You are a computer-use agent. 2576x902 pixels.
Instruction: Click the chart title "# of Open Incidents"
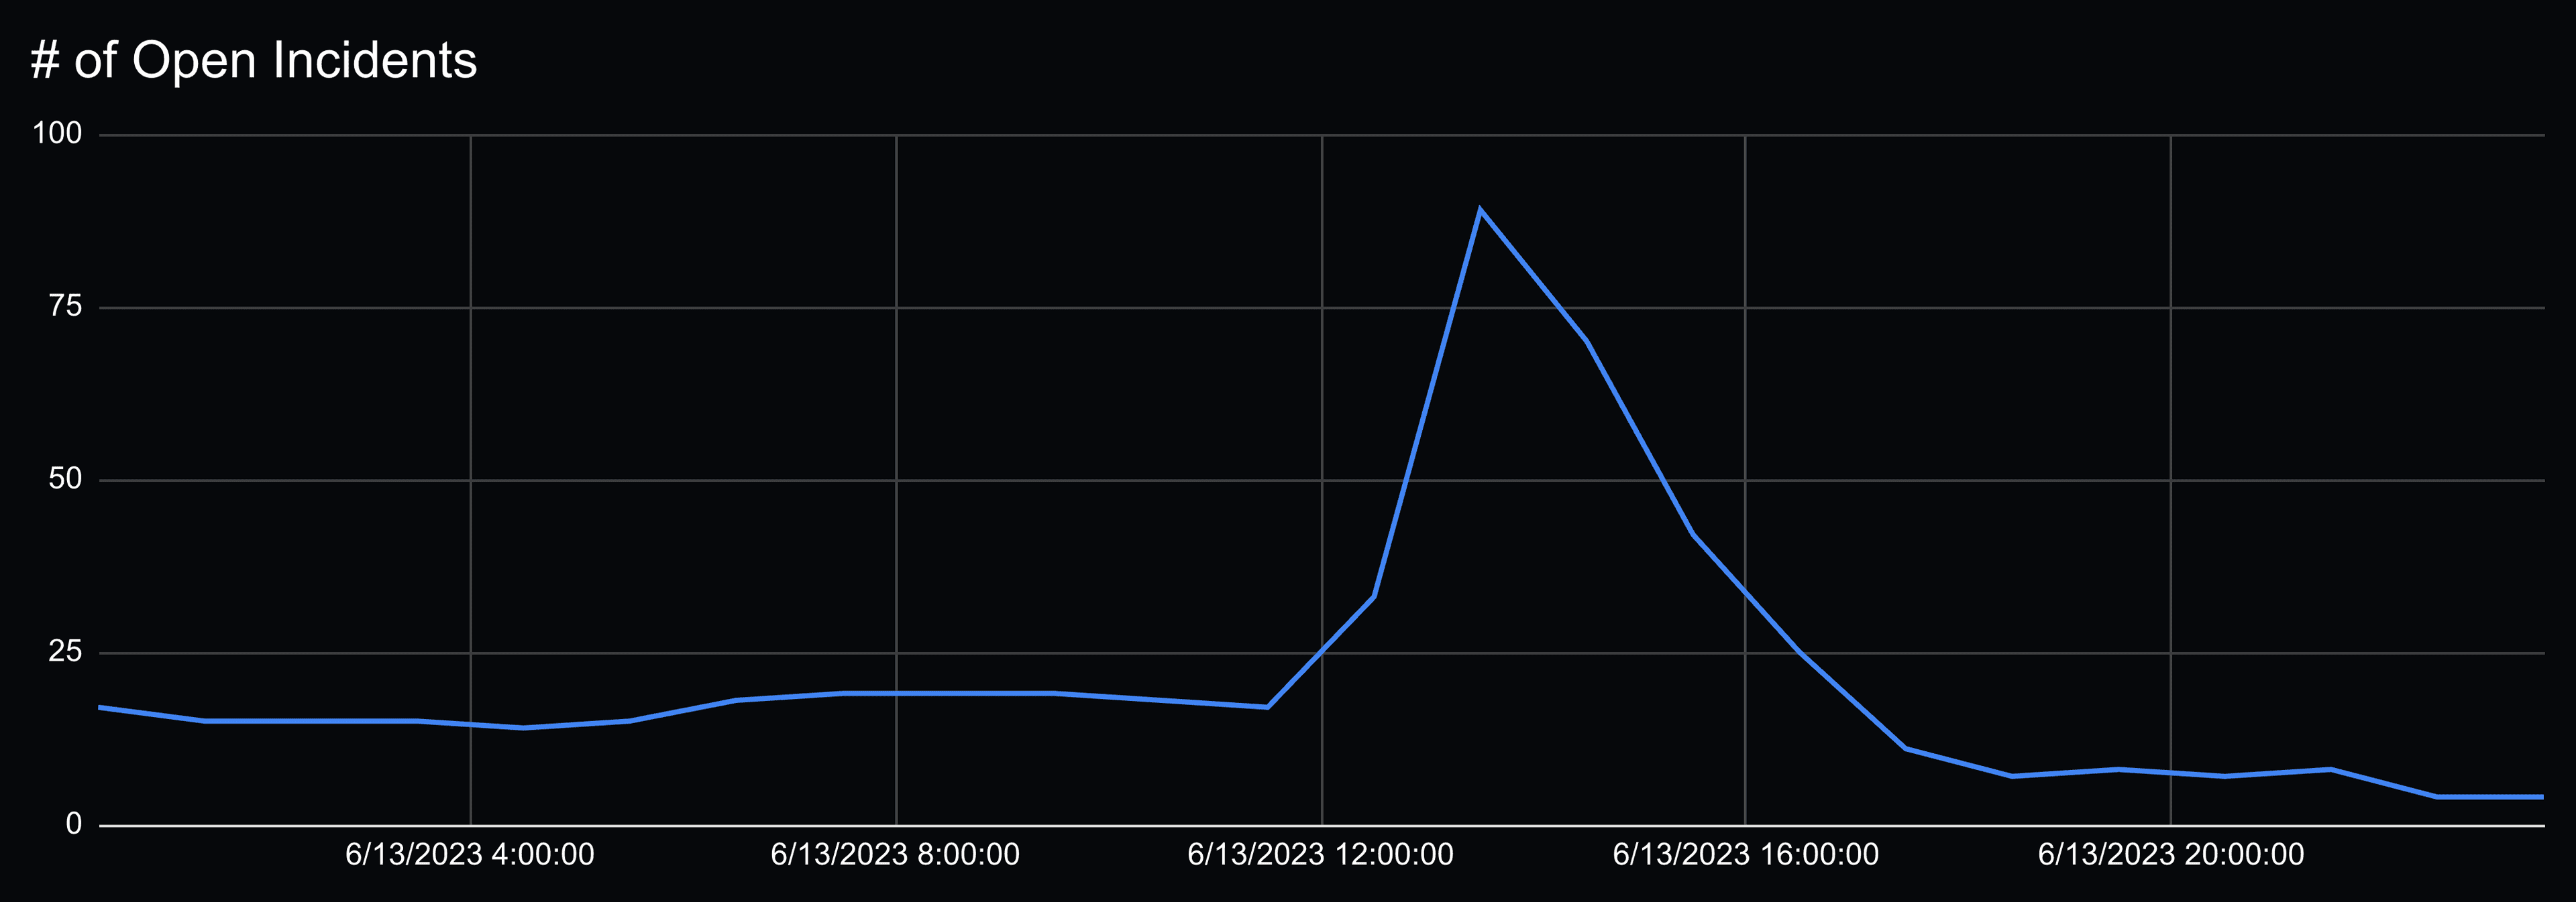point(253,59)
